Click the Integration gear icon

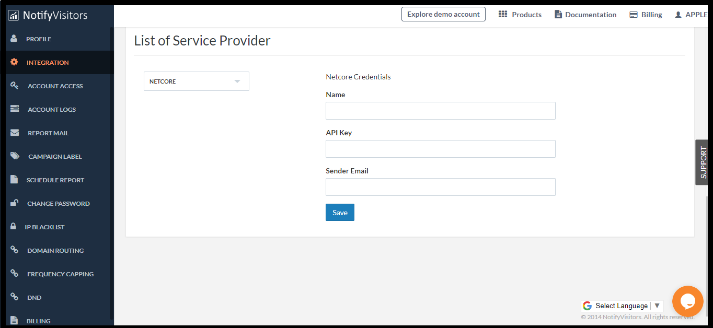tap(14, 62)
